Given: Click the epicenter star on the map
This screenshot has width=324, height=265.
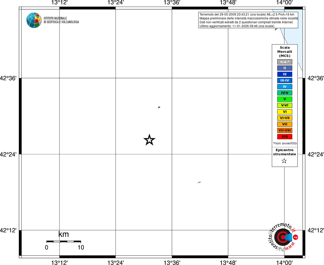Looking at the screenshot, I should pyautogui.click(x=149, y=140).
